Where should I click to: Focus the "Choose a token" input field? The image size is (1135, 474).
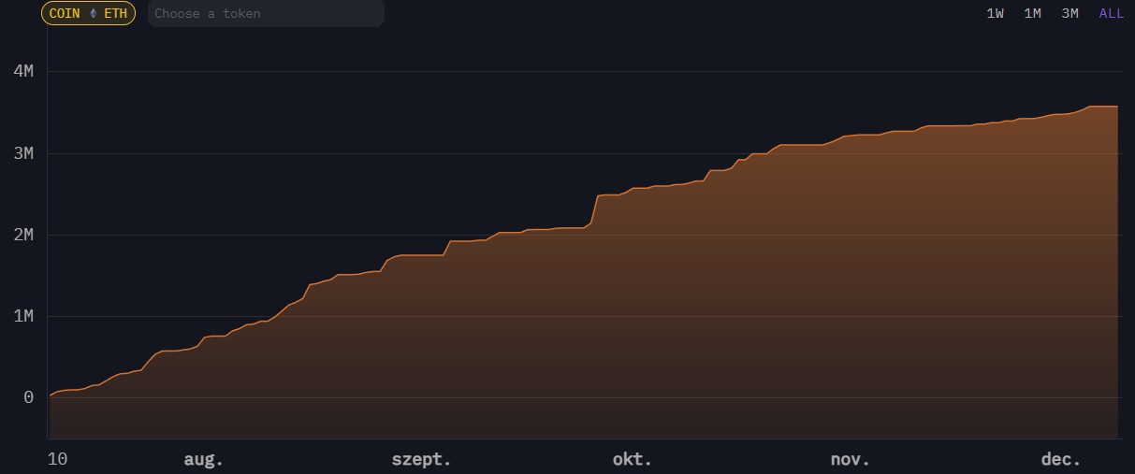[x=266, y=13]
